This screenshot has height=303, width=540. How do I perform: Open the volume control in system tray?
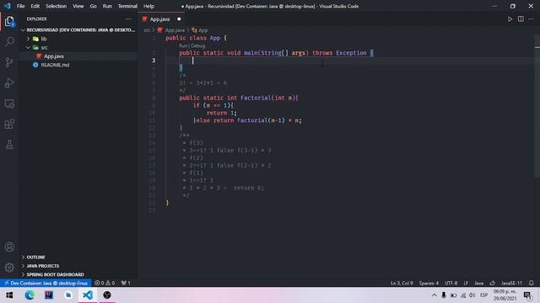(472, 295)
